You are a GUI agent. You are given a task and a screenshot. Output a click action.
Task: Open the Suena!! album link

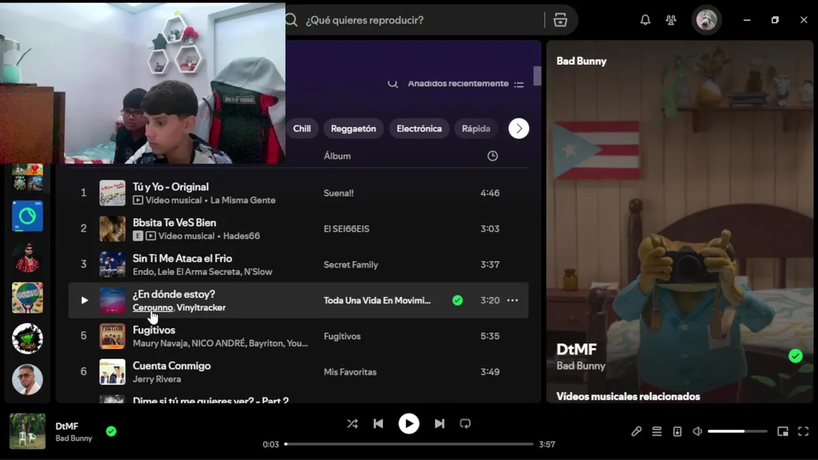(339, 193)
